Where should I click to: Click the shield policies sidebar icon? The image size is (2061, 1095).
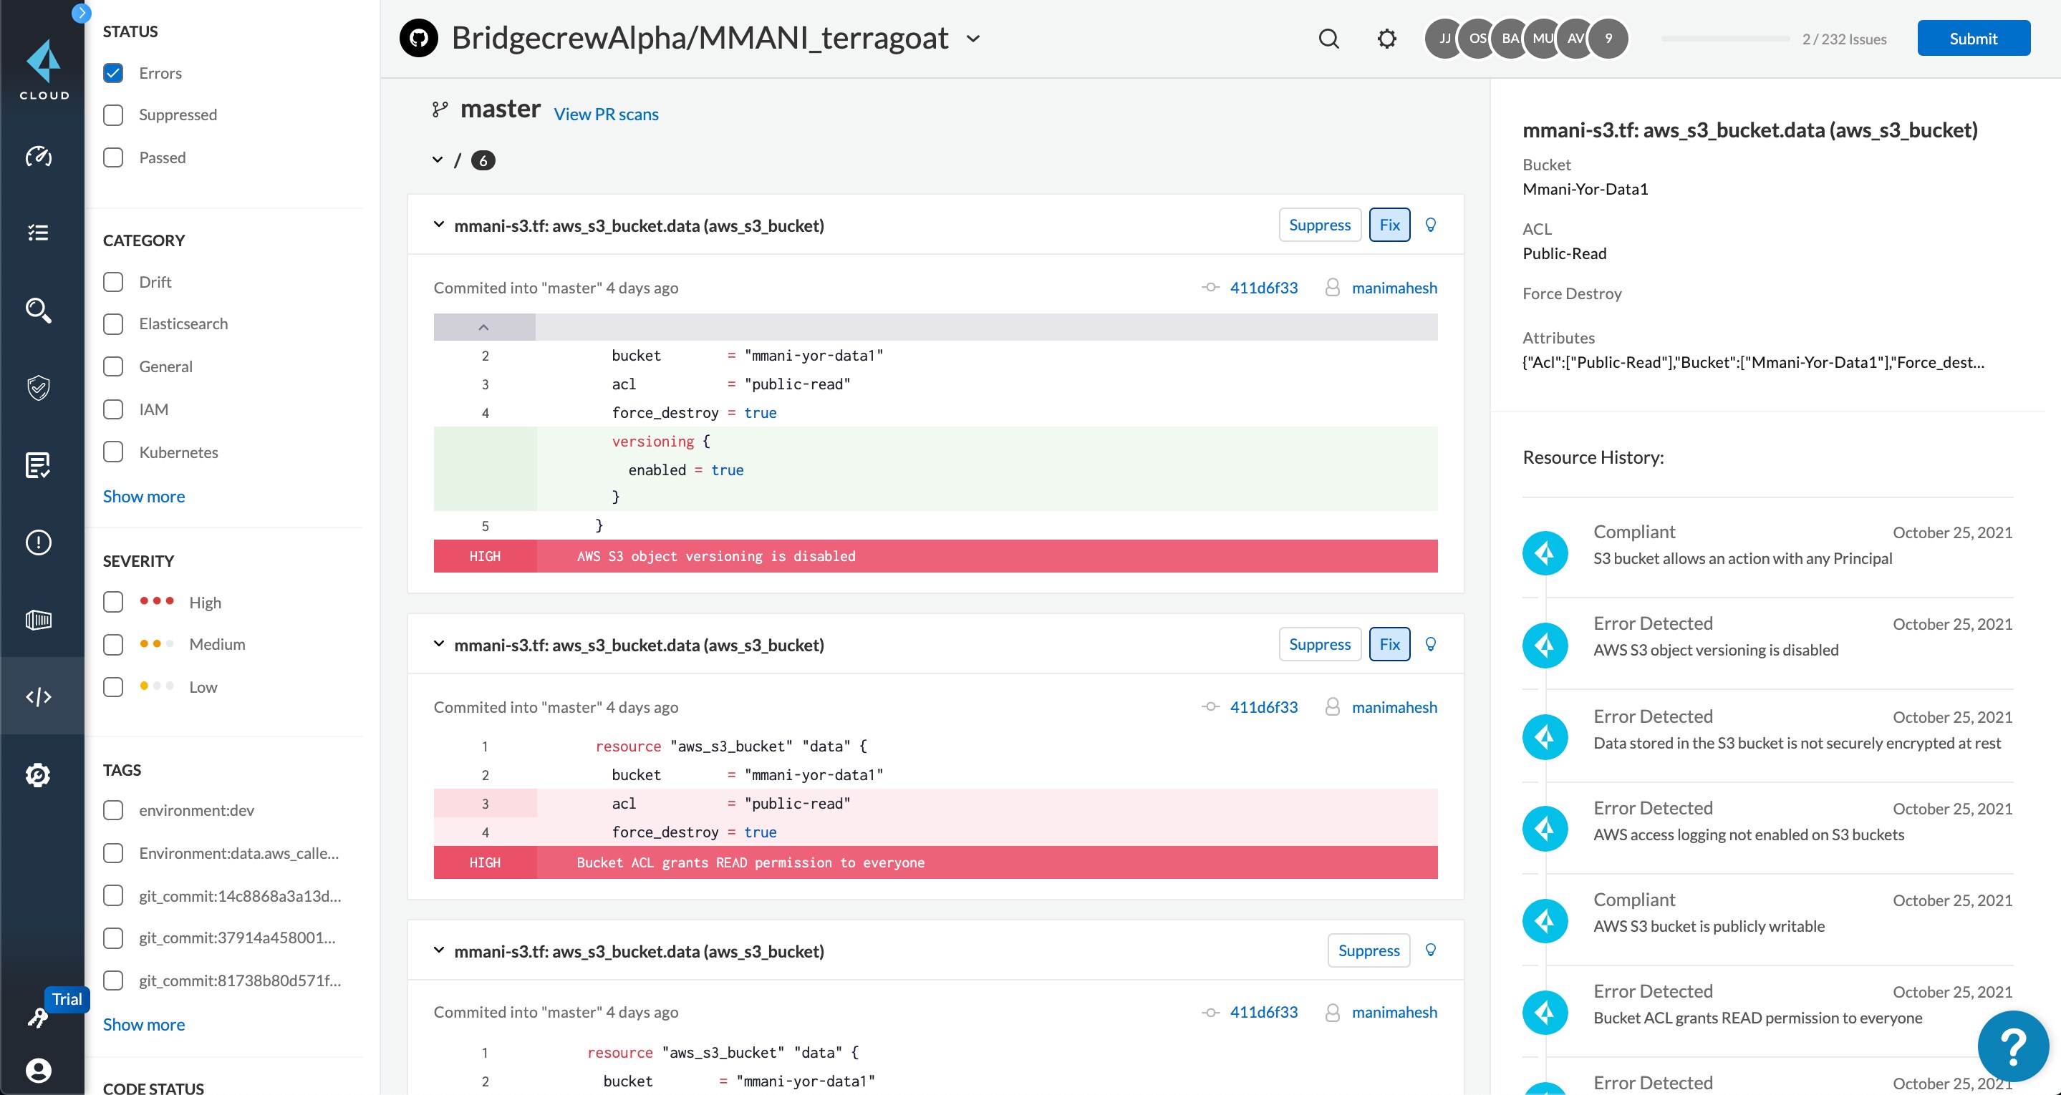pos(39,388)
